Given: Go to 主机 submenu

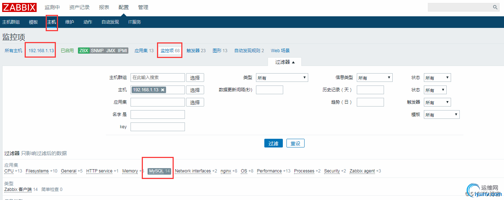Looking at the screenshot, I should tap(51, 22).
